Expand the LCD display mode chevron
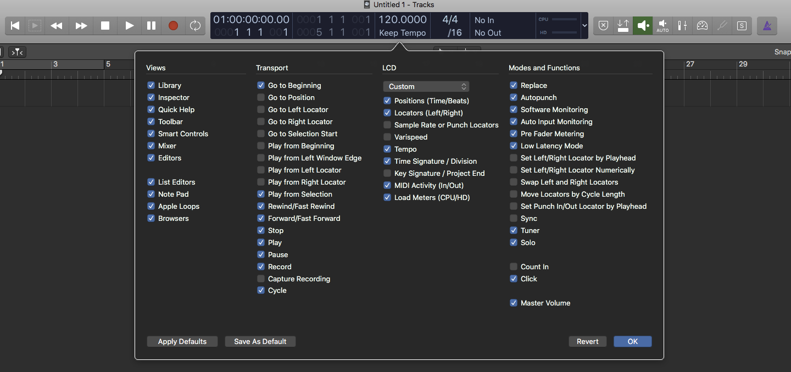Viewport: 791px width, 372px height. (x=584, y=26)
